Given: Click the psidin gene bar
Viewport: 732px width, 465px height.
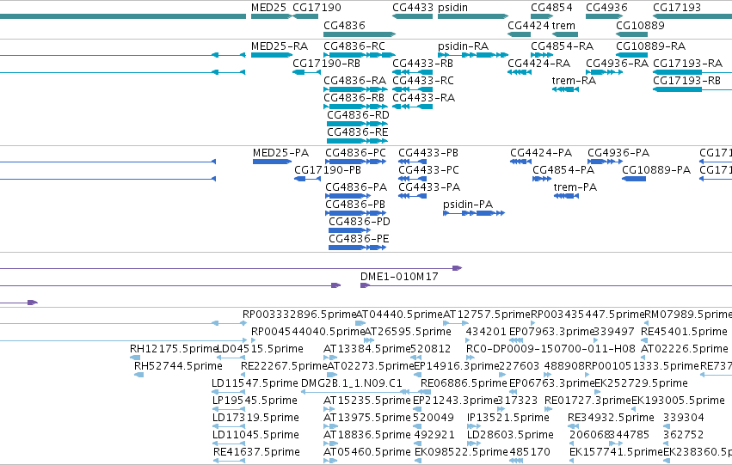Looking at the screenshot, I should (473, 16).
